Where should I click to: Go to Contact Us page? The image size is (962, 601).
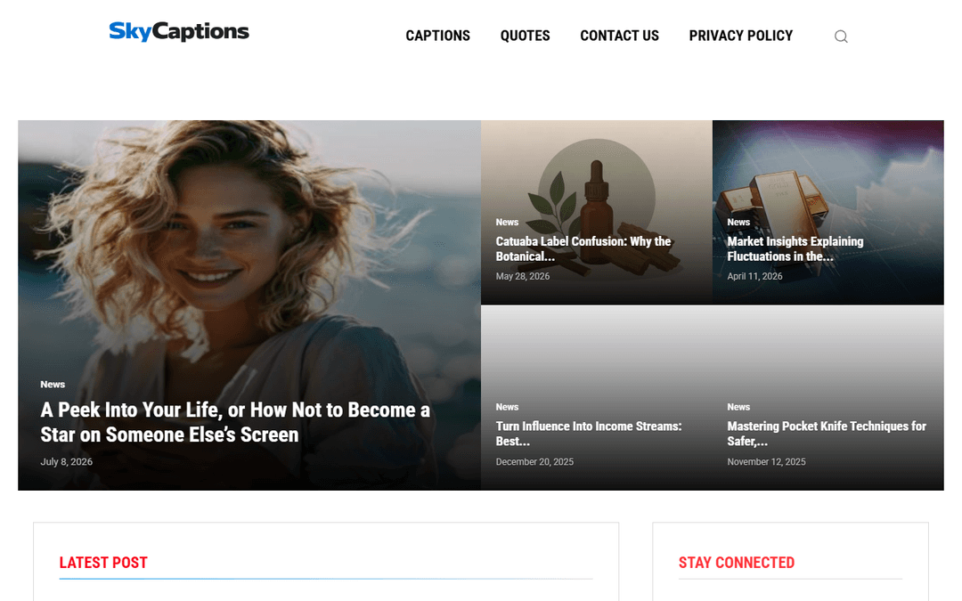click(x=619, y=36)
